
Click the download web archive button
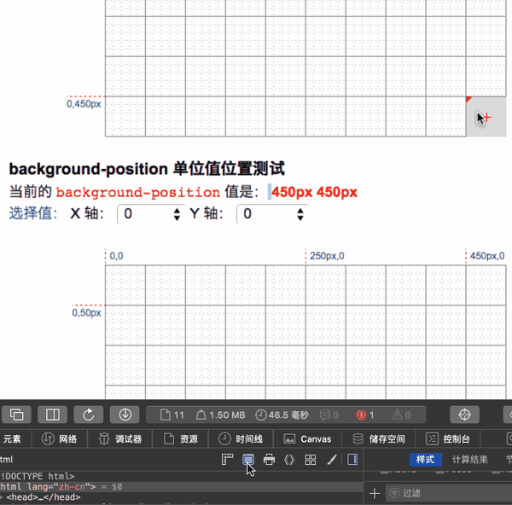[125, 415]
